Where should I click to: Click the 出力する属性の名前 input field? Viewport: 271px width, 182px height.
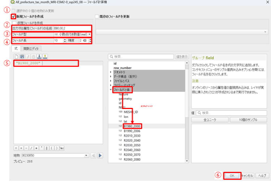(x=72, y=28)
